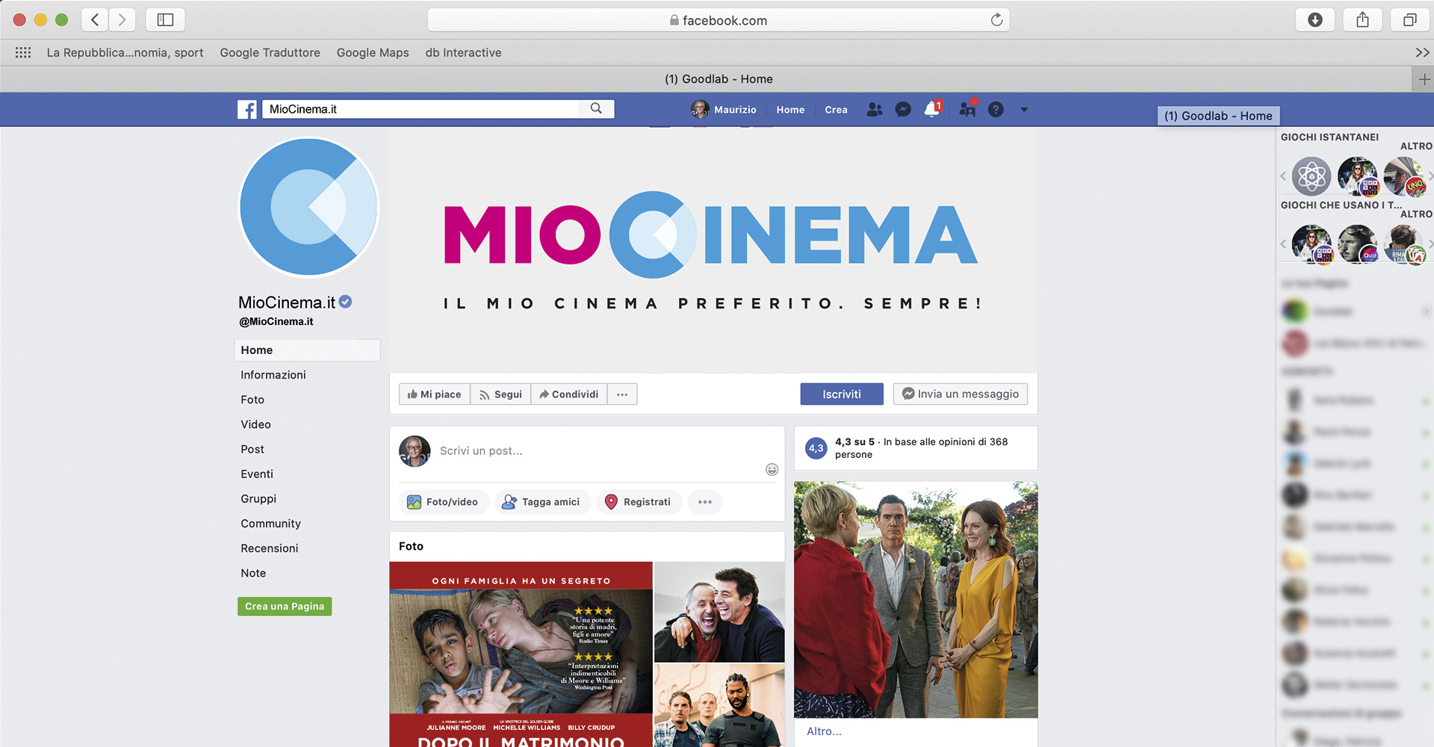Open Gruppi in the sidebar
1434x747 pixels.
(x=258, y=499)
